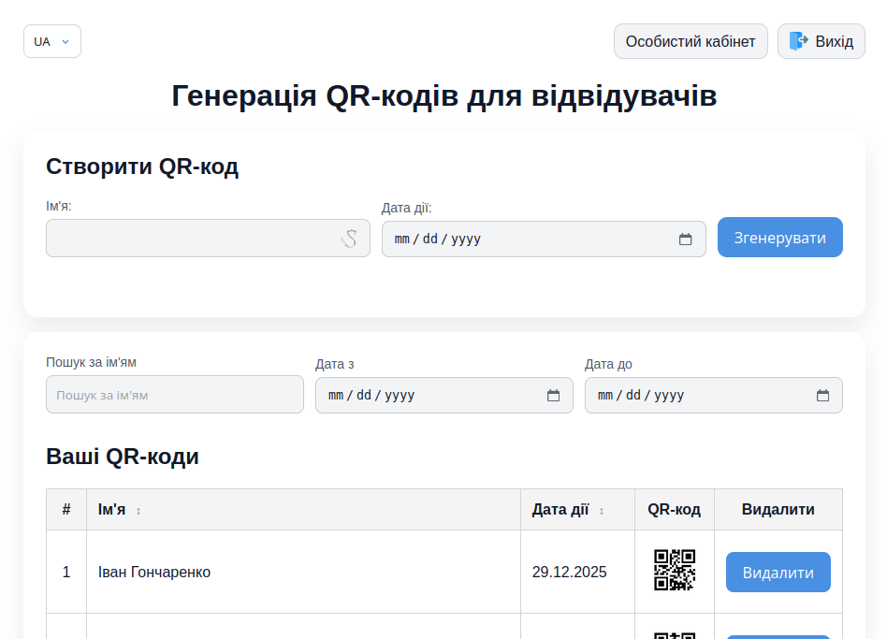The height and width of the screenshot is (639, 887).
Task: Open Особистий кабінет page
Action: pyautogui.click(x=691, y=41)
